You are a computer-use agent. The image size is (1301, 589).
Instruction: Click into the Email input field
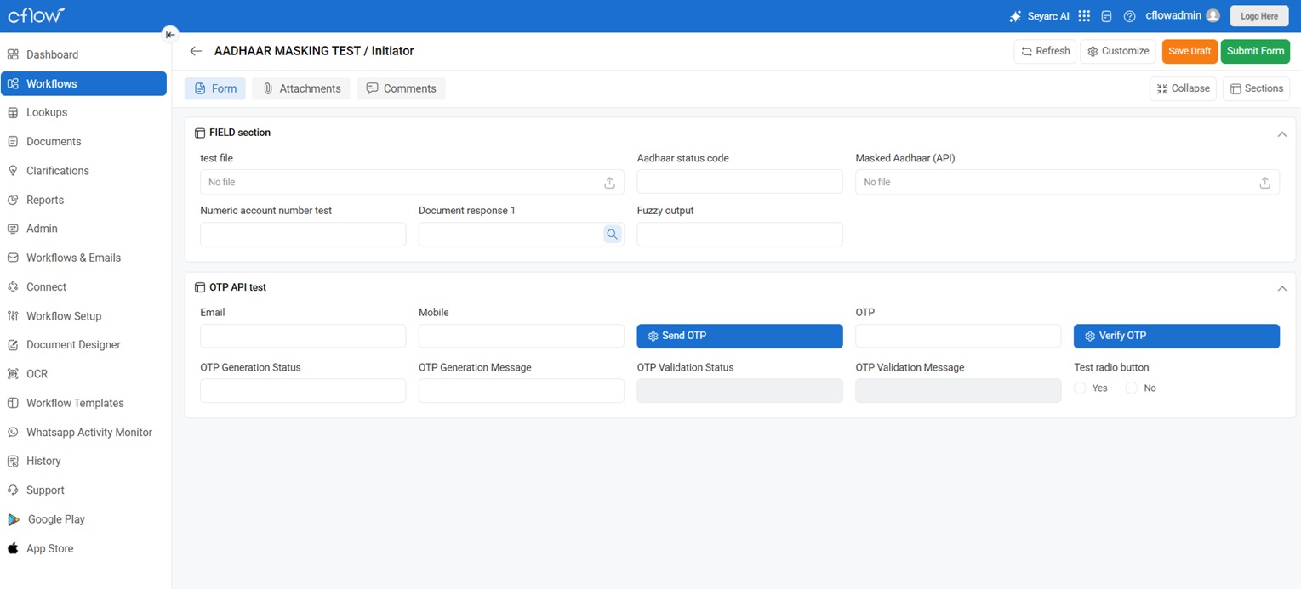click(x=303, y=336)
